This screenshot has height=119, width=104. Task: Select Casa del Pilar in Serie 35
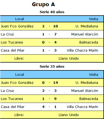tap(13, 107)
